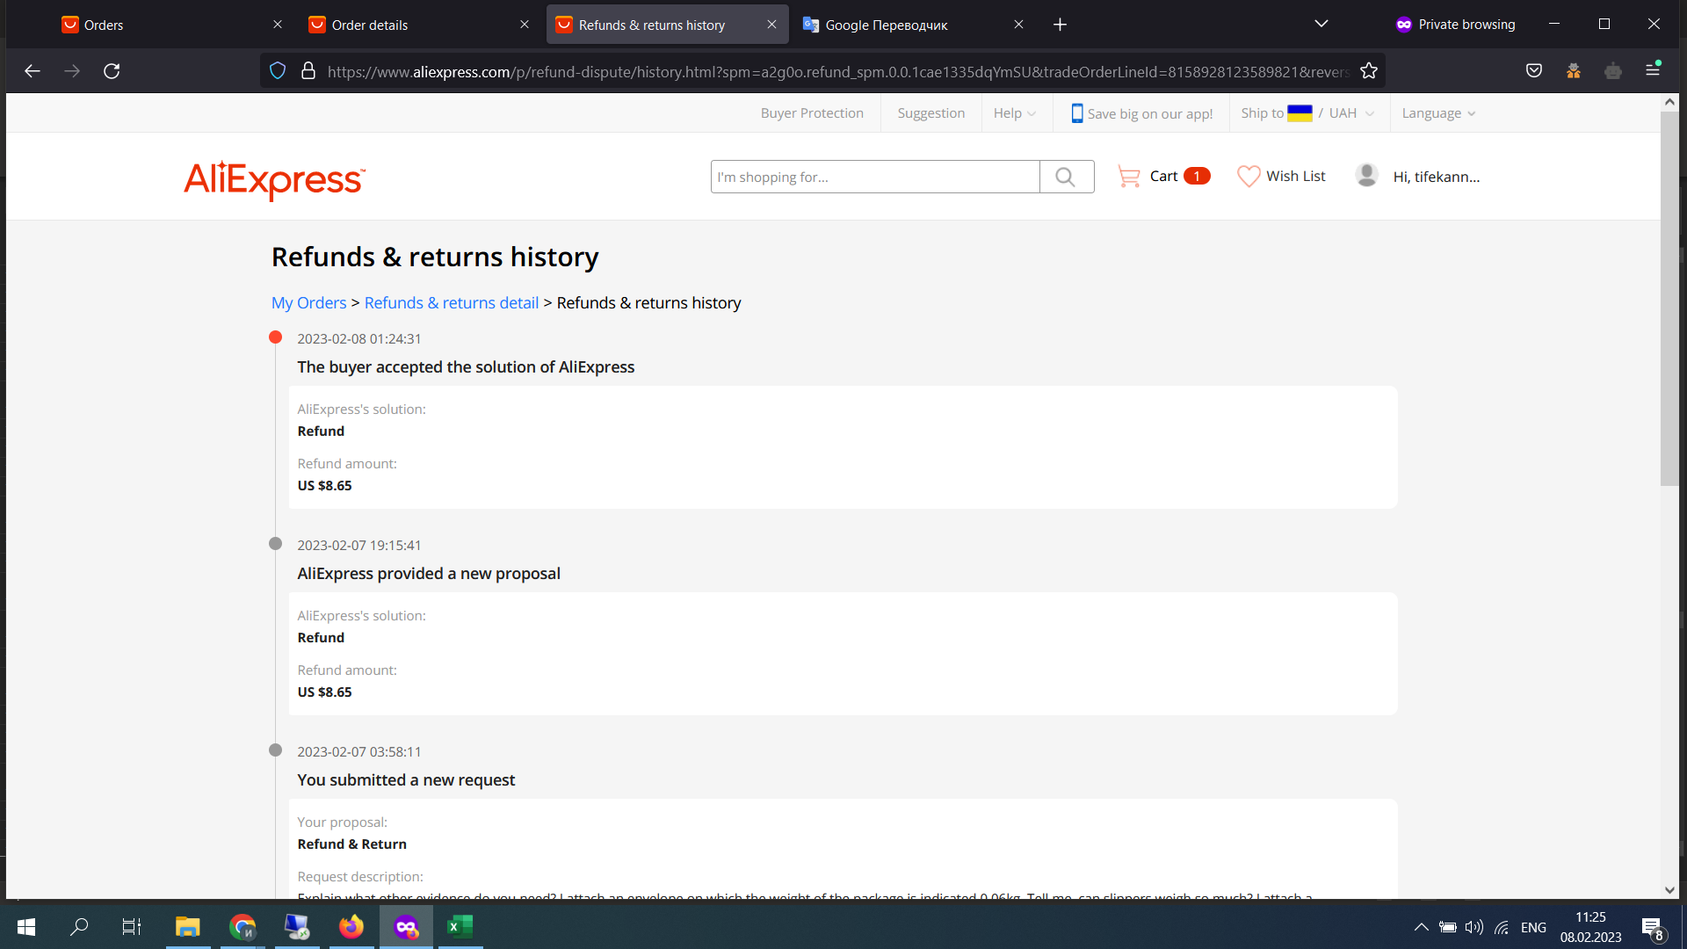The image size is (1687, 949).
Task: Close the Orders tab
Action: (278, 25)
